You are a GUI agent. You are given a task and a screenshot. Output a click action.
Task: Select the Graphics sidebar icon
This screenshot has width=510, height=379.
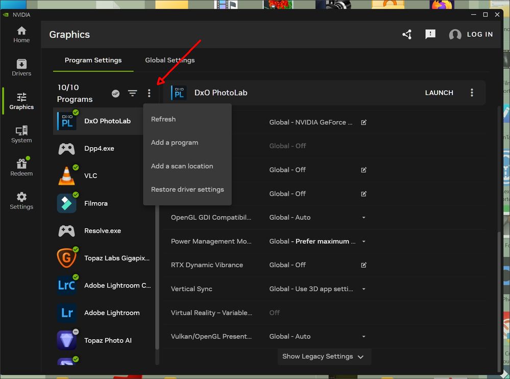pyautogui.click(x=21, y=101)
